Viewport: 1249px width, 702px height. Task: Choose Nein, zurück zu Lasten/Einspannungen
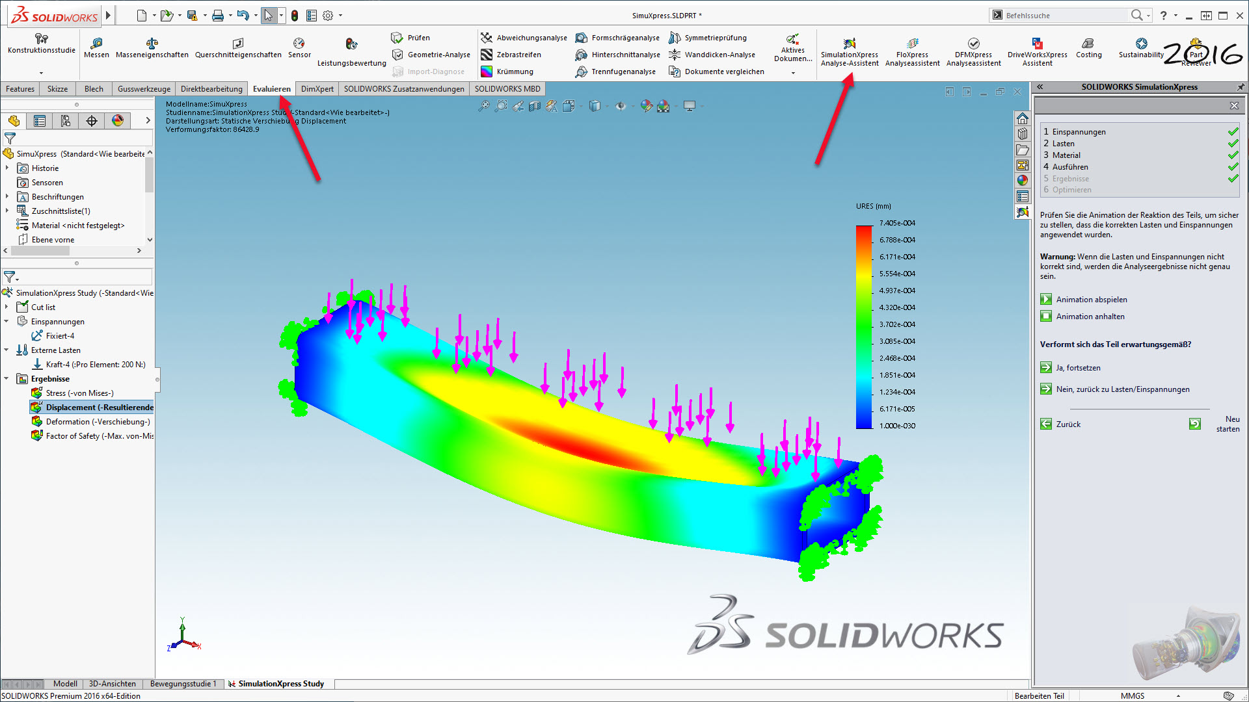(x=1115, y=389)
